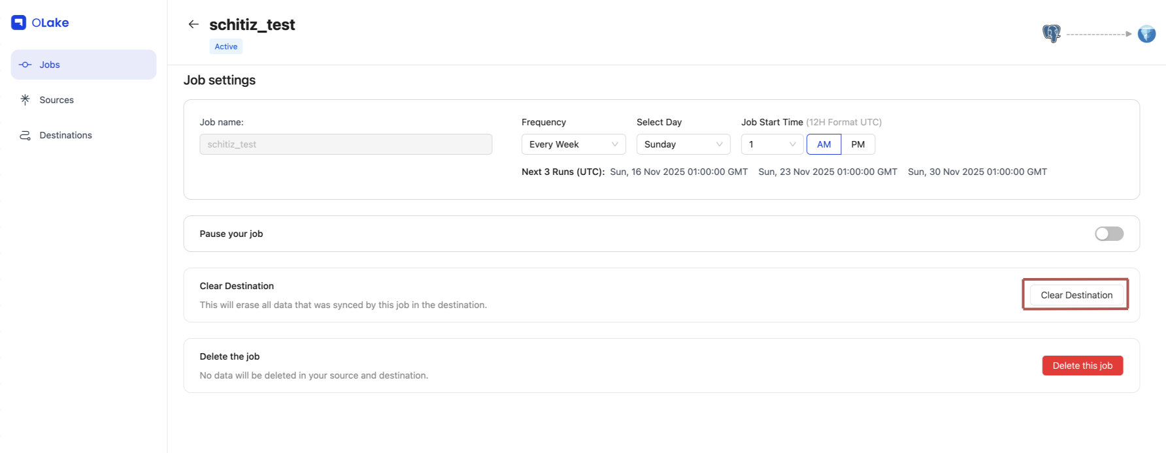Click the Jobs icon in sidebar

point(25,65)
